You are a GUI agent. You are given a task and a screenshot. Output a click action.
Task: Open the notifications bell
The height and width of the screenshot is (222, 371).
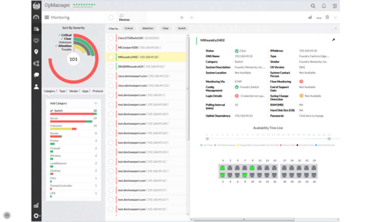tap(324, 6)
